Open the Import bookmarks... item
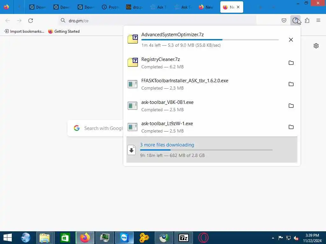The height and width of the screenshot is (244, 326). 24,31
